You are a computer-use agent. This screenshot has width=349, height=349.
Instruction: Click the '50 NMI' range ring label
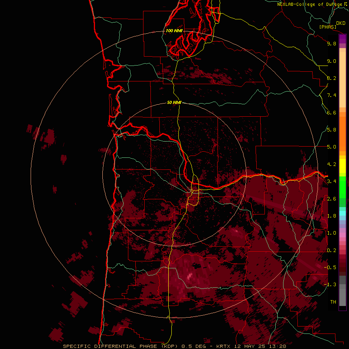pos(174,102)
